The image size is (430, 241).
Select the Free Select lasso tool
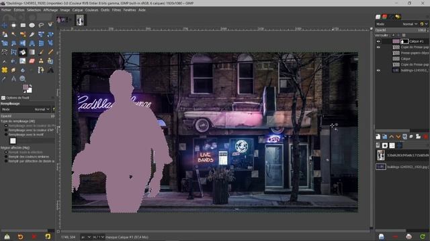pyautogui.click(x=41, y=25)
